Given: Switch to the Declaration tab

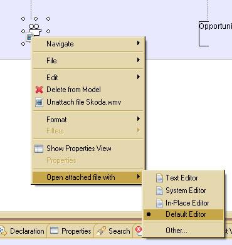Looking at the screenshot, I should [x=23, y=231].
